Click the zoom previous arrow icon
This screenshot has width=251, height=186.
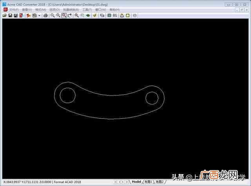pyautogui.click(x=70, y=16)
